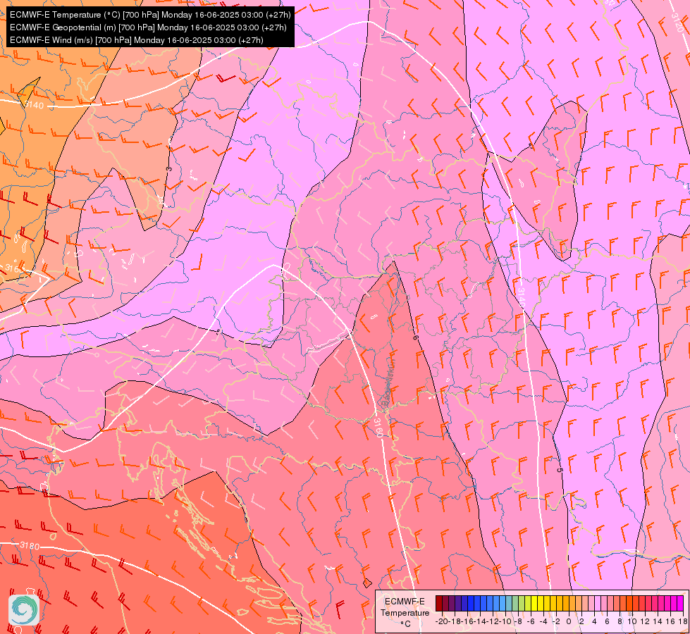Click the horizontal '3140' label over the orange area
The width and height of the screenshot is (690, 634).
coord(34,105)
